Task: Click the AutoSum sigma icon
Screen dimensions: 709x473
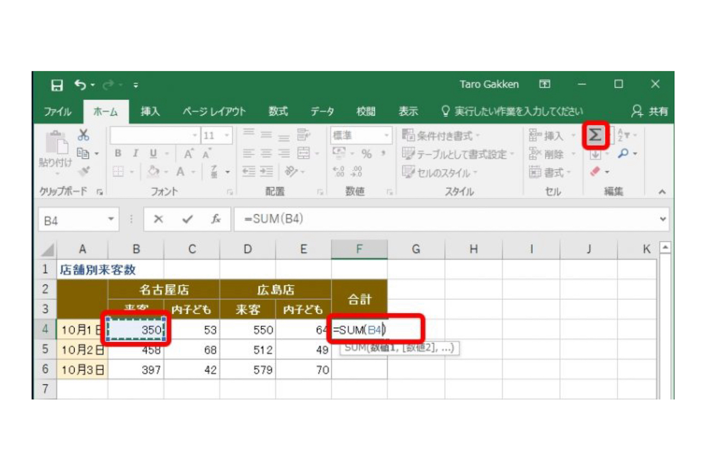Action: coord(595,135)
